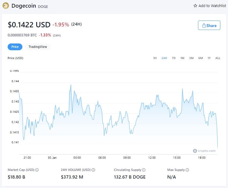Viewport: 228px width, 188px height.
Task: Click the star icon beside Add to Watchlist
Action: click(x=195, y=6)
